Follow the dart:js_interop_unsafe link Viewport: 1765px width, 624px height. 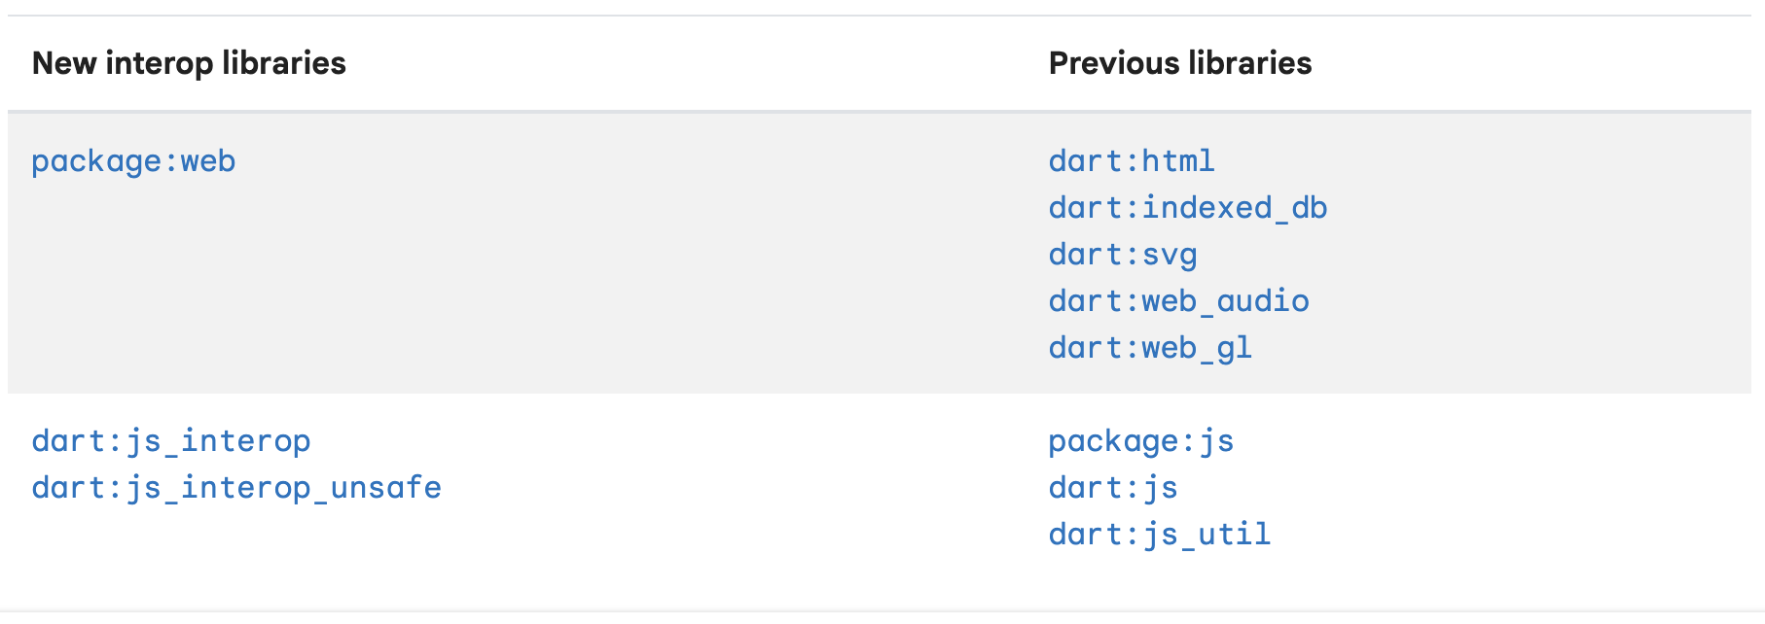[x=236, y=488]
